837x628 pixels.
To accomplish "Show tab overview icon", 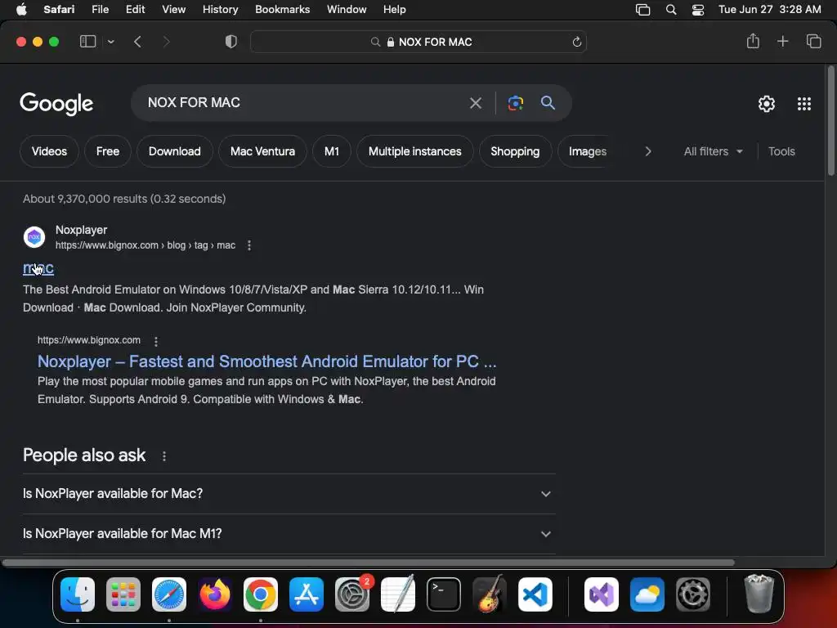I will (813, 41).
